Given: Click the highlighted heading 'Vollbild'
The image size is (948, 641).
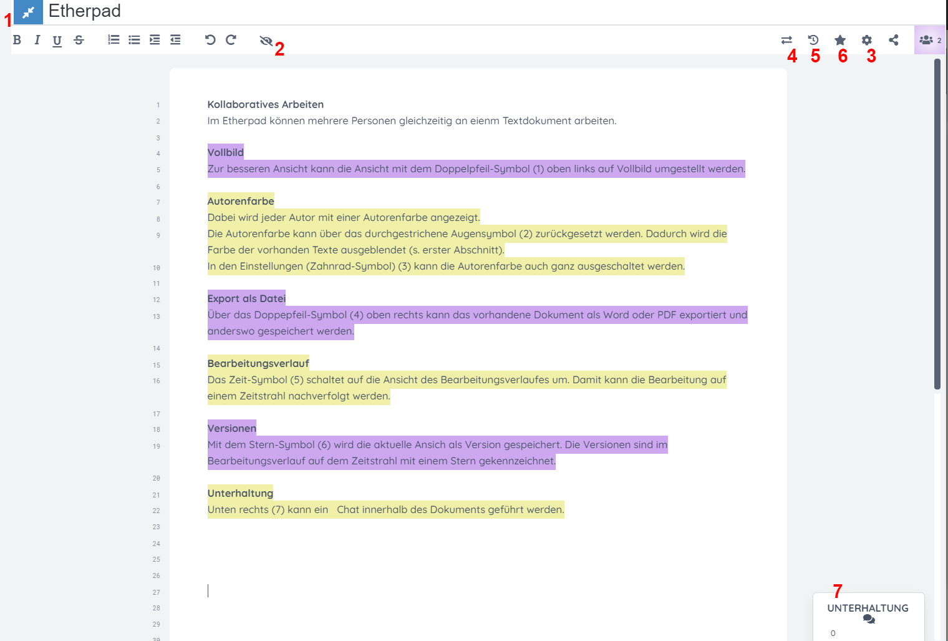Looking at the screenshot, I should pos(226,152).
